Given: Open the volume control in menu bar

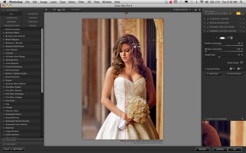Looking at the screenshot, I should point(207,2).
